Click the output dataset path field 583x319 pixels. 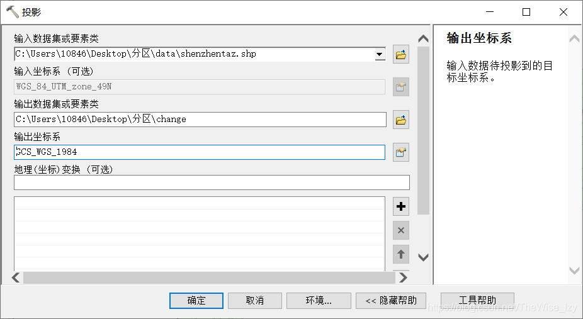(200, 120)
